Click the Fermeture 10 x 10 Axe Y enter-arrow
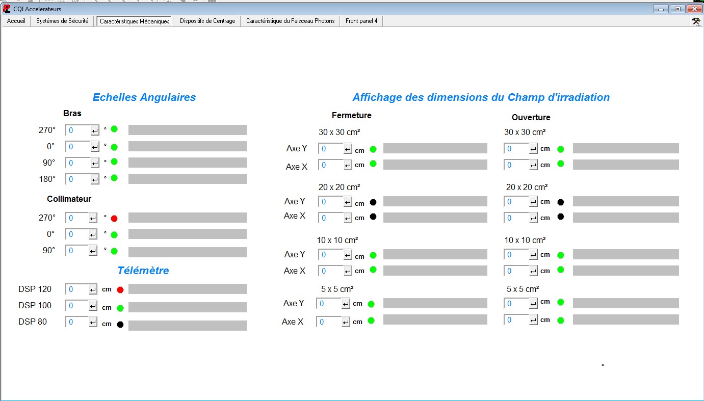 (x=348, y=255)
